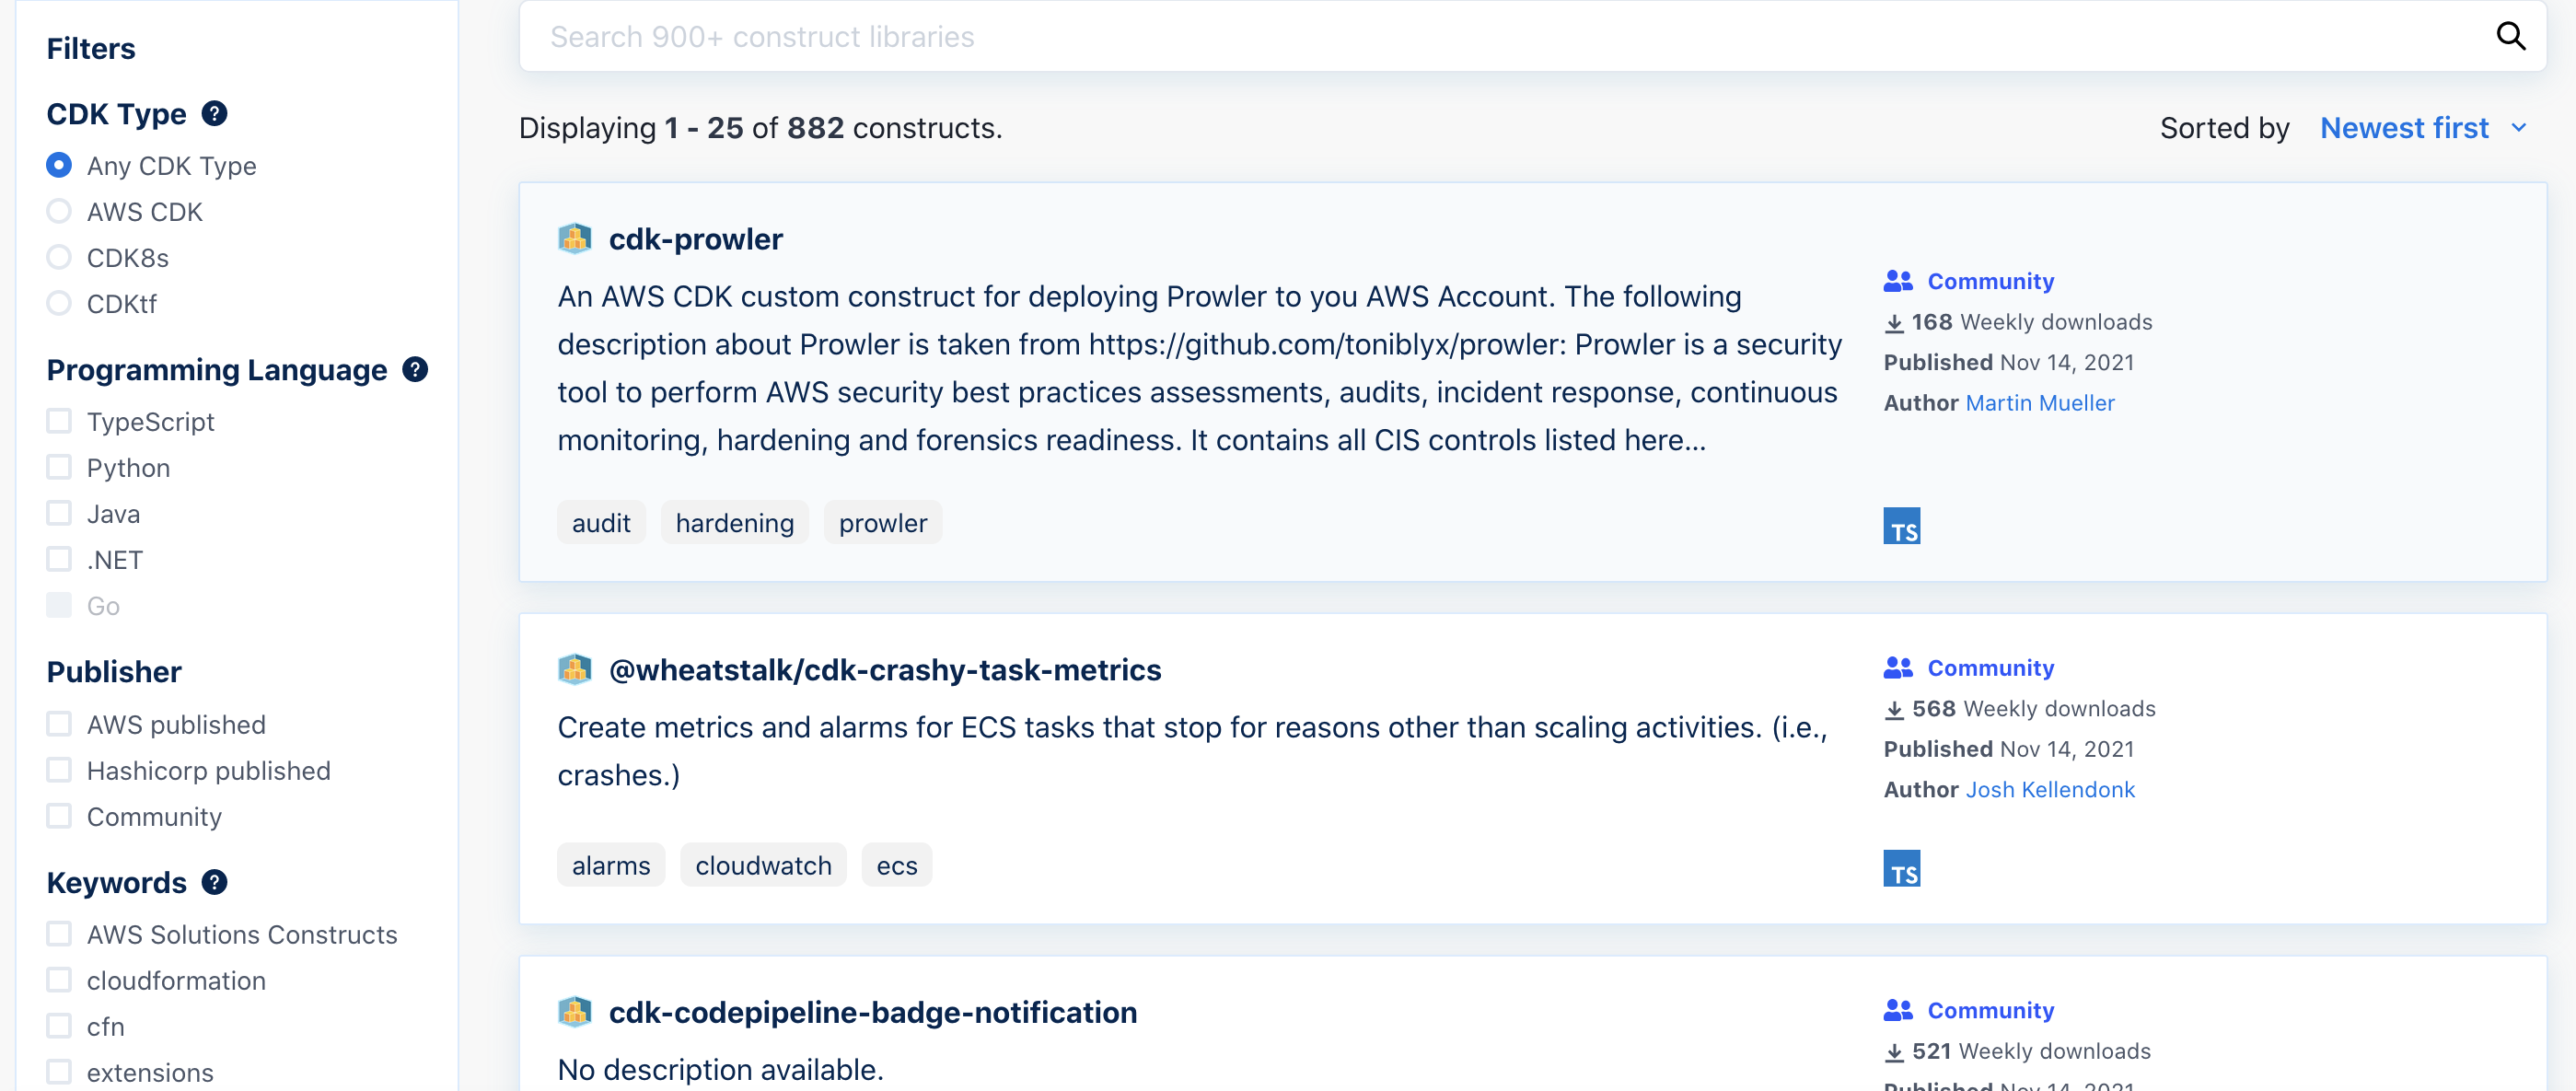Select the AWS CDK radio button

pos(59,212)
